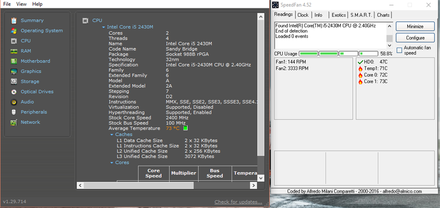The width and height of the screenshot is (440, 208).
Task: Open the Summary section in sidebar
Action: click(x=32, y=21)
